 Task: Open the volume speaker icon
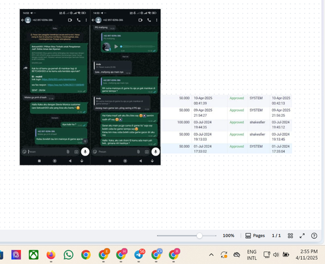[x=276, y=255]
